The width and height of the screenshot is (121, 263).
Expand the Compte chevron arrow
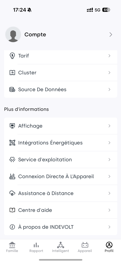click(111, 35)
